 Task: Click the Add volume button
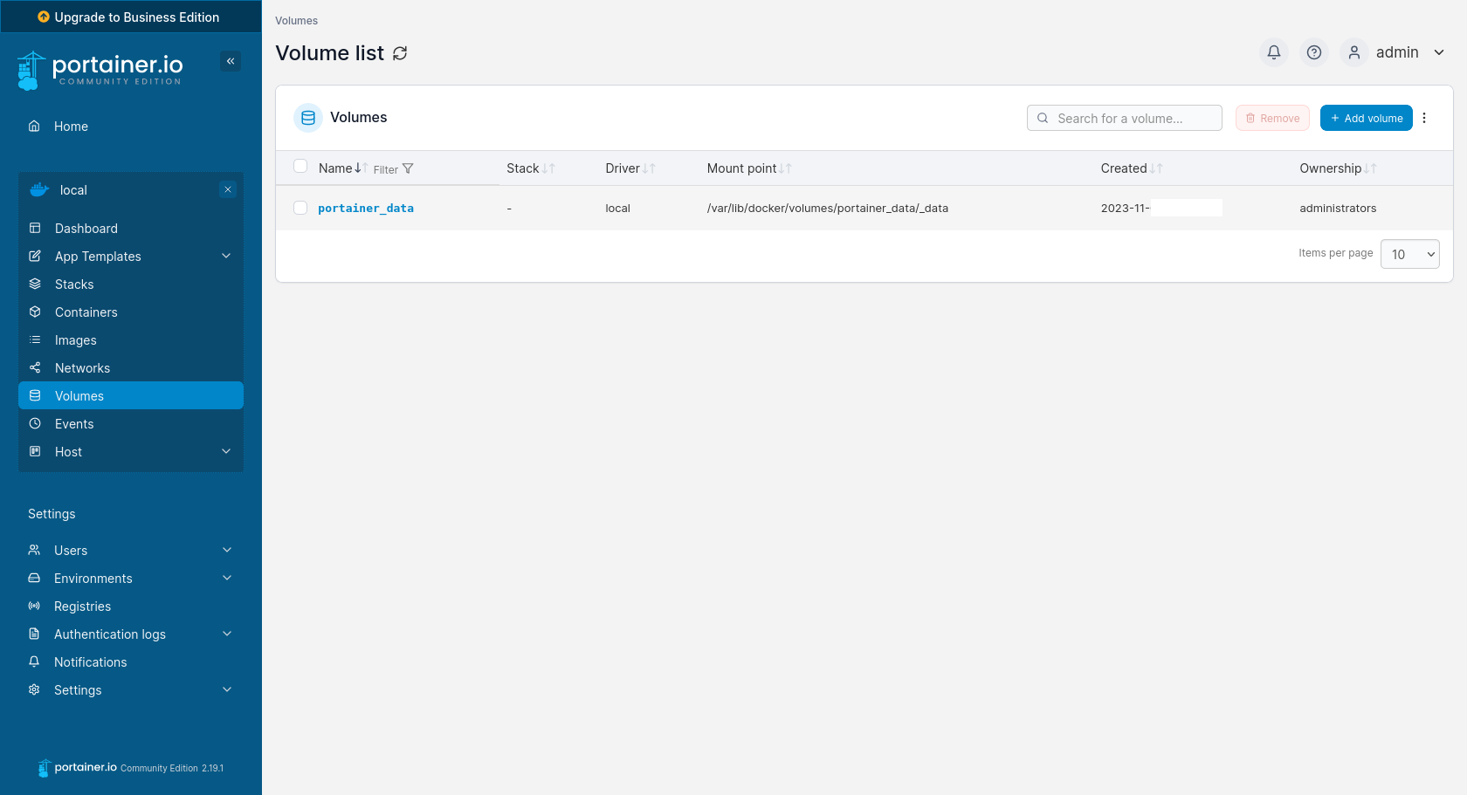pos(1366,118)
